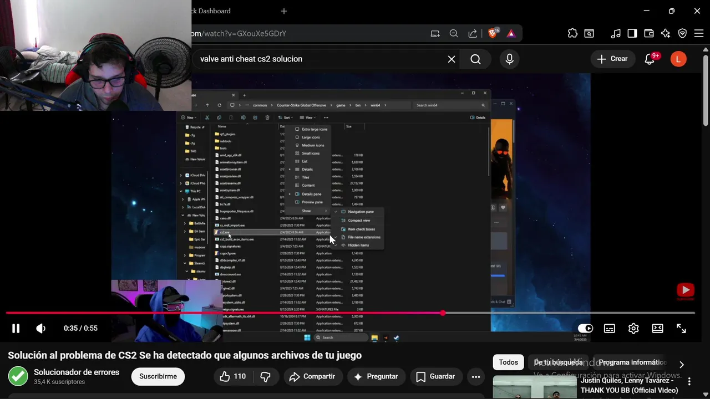Open Brave VPN shield icon

click(683, 34)
